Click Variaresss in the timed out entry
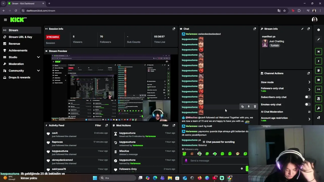 [150, 136]
